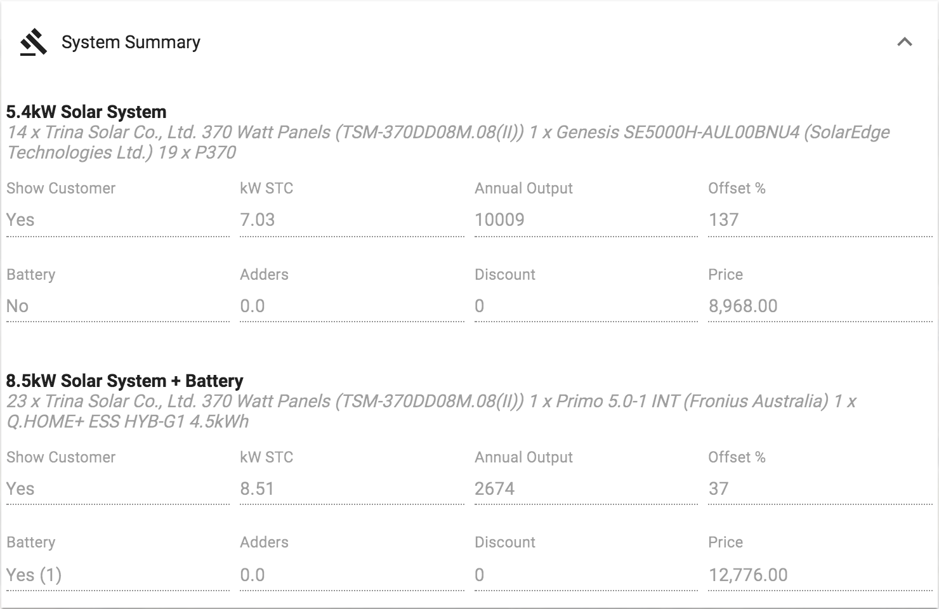Click the System Summary heading text
Viewport: 939px width, 609px height.
(x=131, y=43)
